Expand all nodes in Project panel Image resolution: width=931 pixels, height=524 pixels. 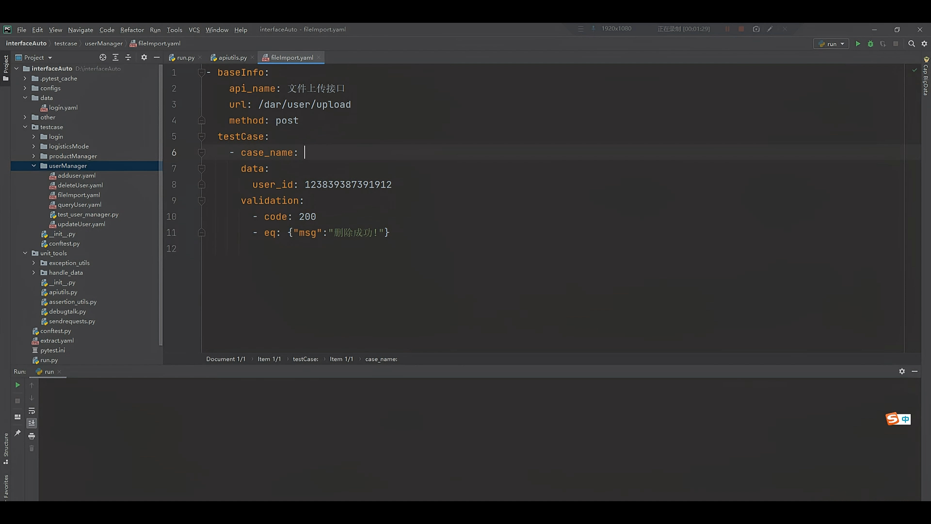point(115,57)
